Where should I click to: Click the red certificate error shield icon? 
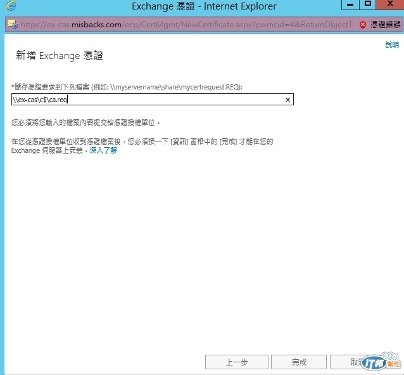(363, 25)
